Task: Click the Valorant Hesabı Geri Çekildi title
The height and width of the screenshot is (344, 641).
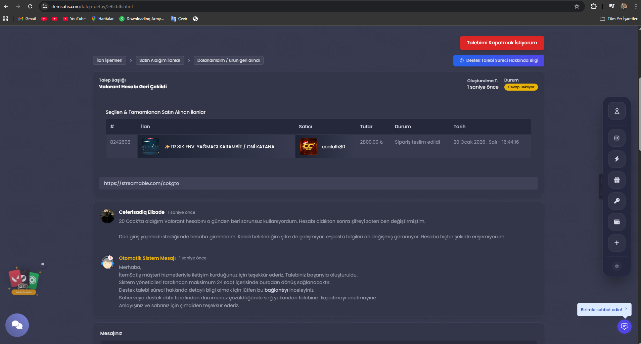Action: (133, 87)
